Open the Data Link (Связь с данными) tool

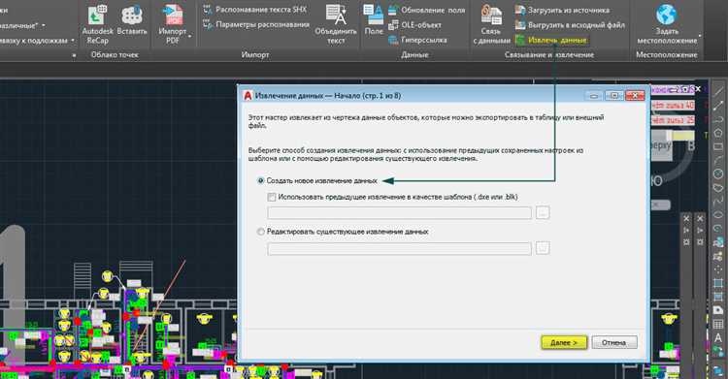tap(491, 24)
